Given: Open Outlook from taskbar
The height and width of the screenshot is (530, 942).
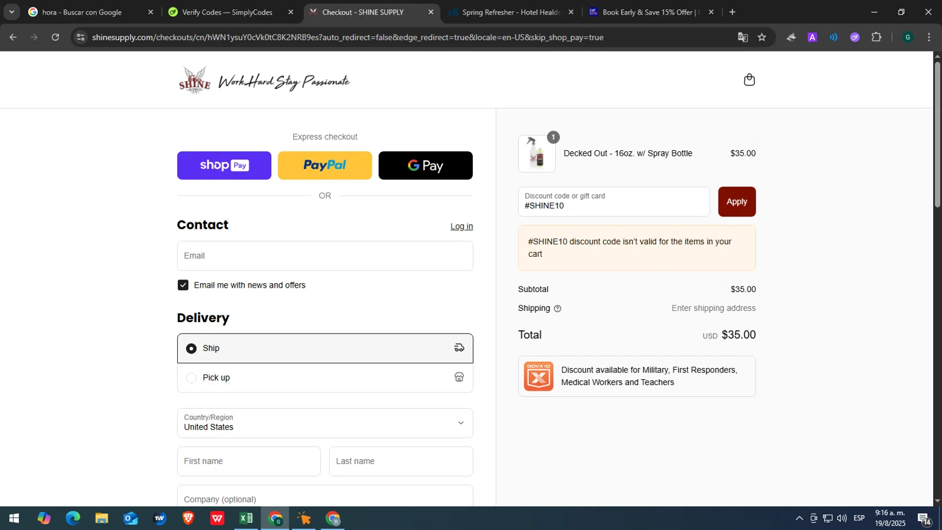Looking at the screenshot, I should pos(131,518).
